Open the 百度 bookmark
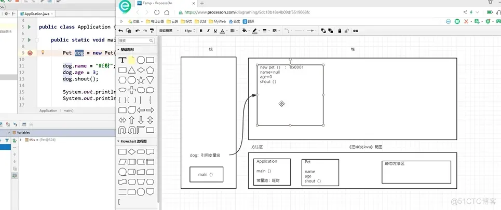Screen dimensions: 501x210 (x=234, y=21)
